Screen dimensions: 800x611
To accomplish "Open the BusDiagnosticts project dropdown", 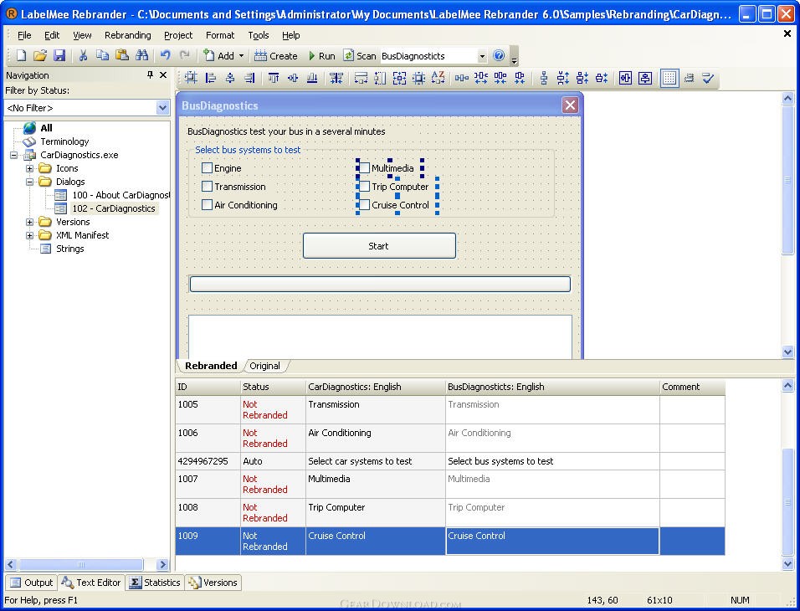I will click(x=482, y=56).
